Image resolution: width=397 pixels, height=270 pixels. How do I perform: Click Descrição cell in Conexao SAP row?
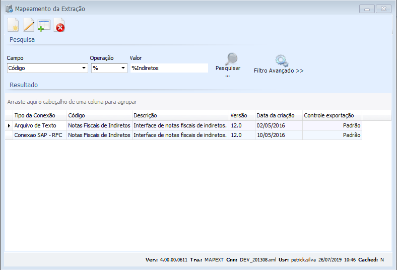(180, 135)
